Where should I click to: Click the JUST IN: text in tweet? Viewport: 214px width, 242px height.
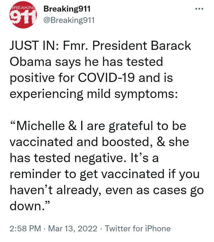tap(34, 45)
